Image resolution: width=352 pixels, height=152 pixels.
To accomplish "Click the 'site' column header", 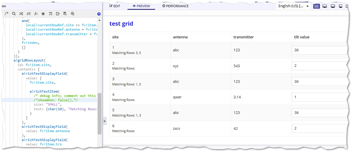I will [x=115, y=37].
